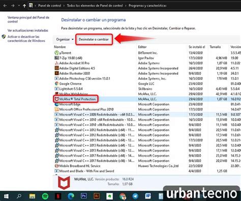The height and width of the screenshot is (201, 241).
Task: Click the 13/4/2020 install date
Action: click(x=196, y=53)
